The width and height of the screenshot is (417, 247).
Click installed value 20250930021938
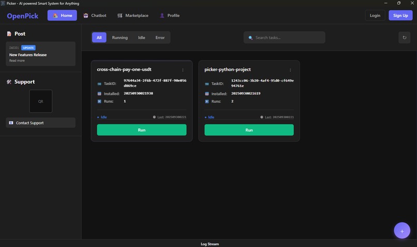138,93
